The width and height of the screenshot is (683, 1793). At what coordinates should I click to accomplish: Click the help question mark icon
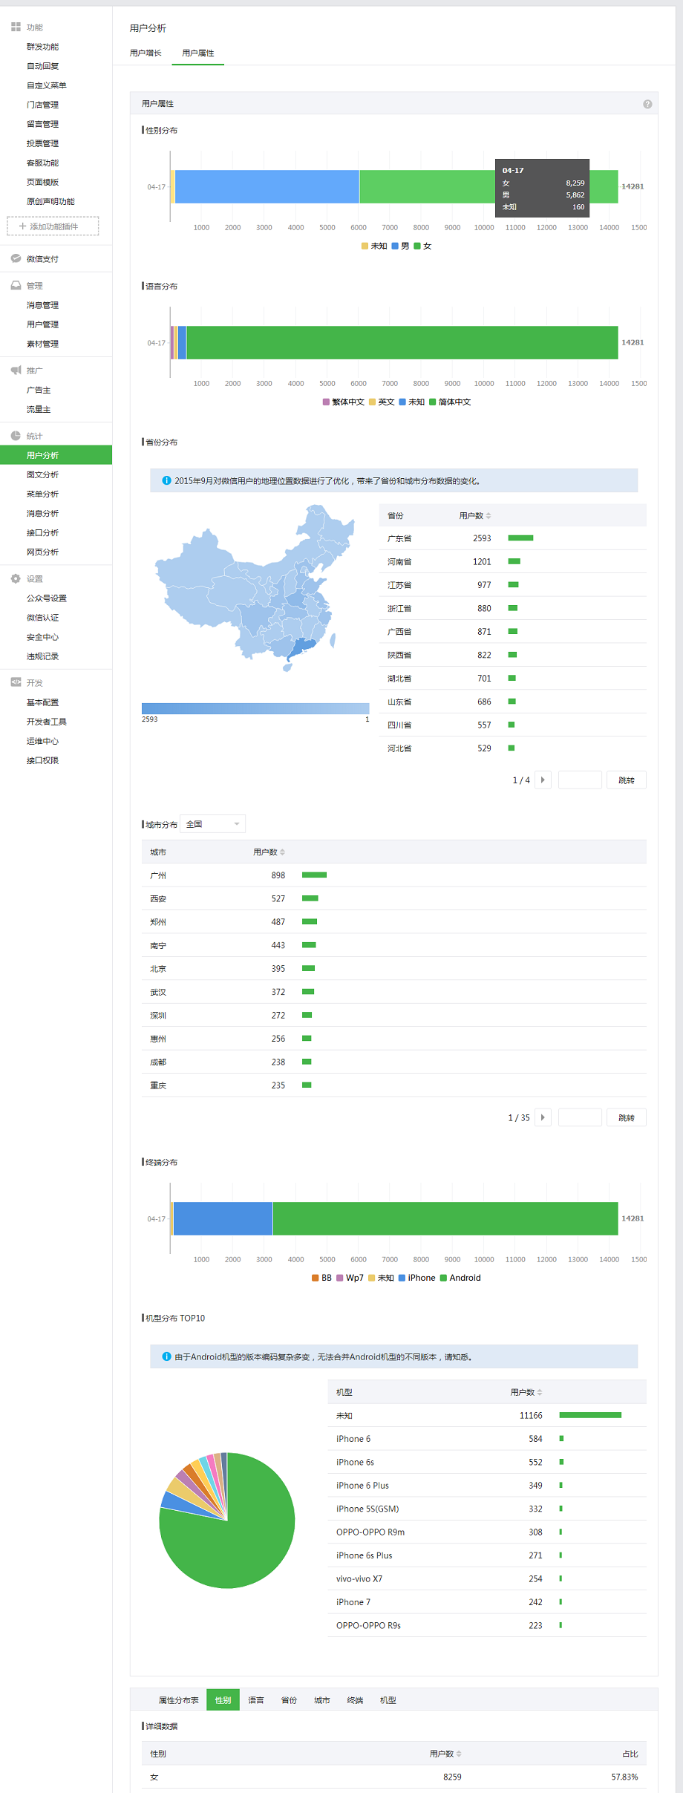coord(647,104)
